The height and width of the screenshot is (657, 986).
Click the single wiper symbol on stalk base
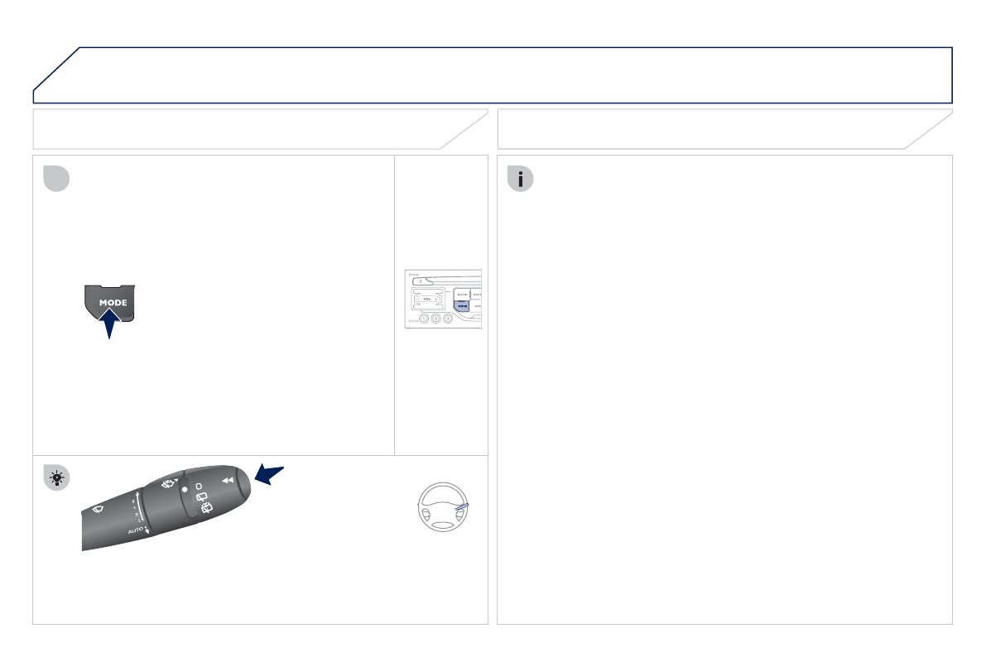(x=98, y=509)
